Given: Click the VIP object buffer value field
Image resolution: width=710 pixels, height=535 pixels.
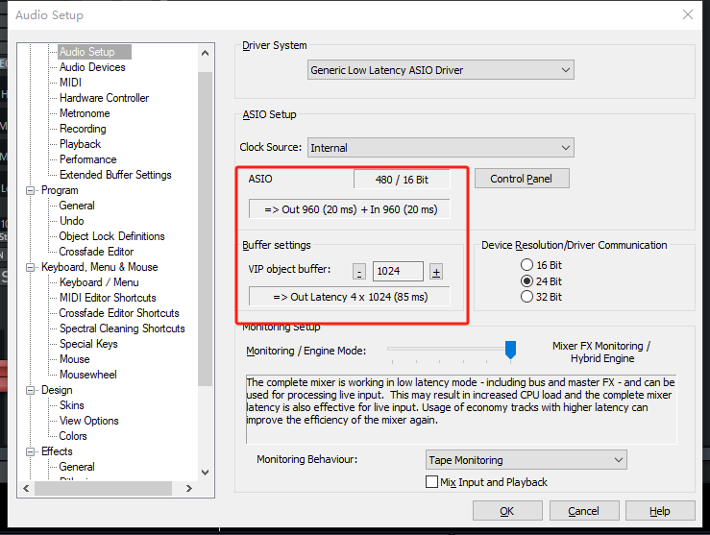Looking at the screenshot, I should [398, 272].
